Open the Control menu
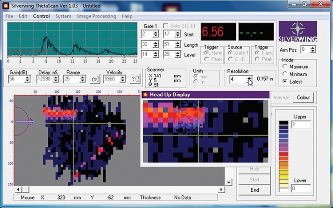This screenshot has width=333, height=208. (41, 16)
